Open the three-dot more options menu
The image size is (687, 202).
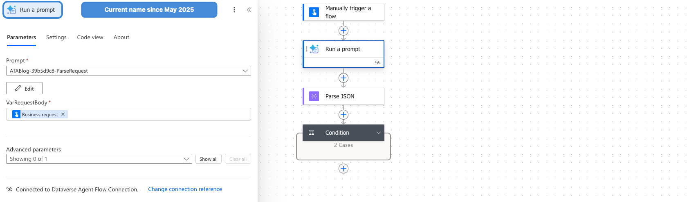234,10
